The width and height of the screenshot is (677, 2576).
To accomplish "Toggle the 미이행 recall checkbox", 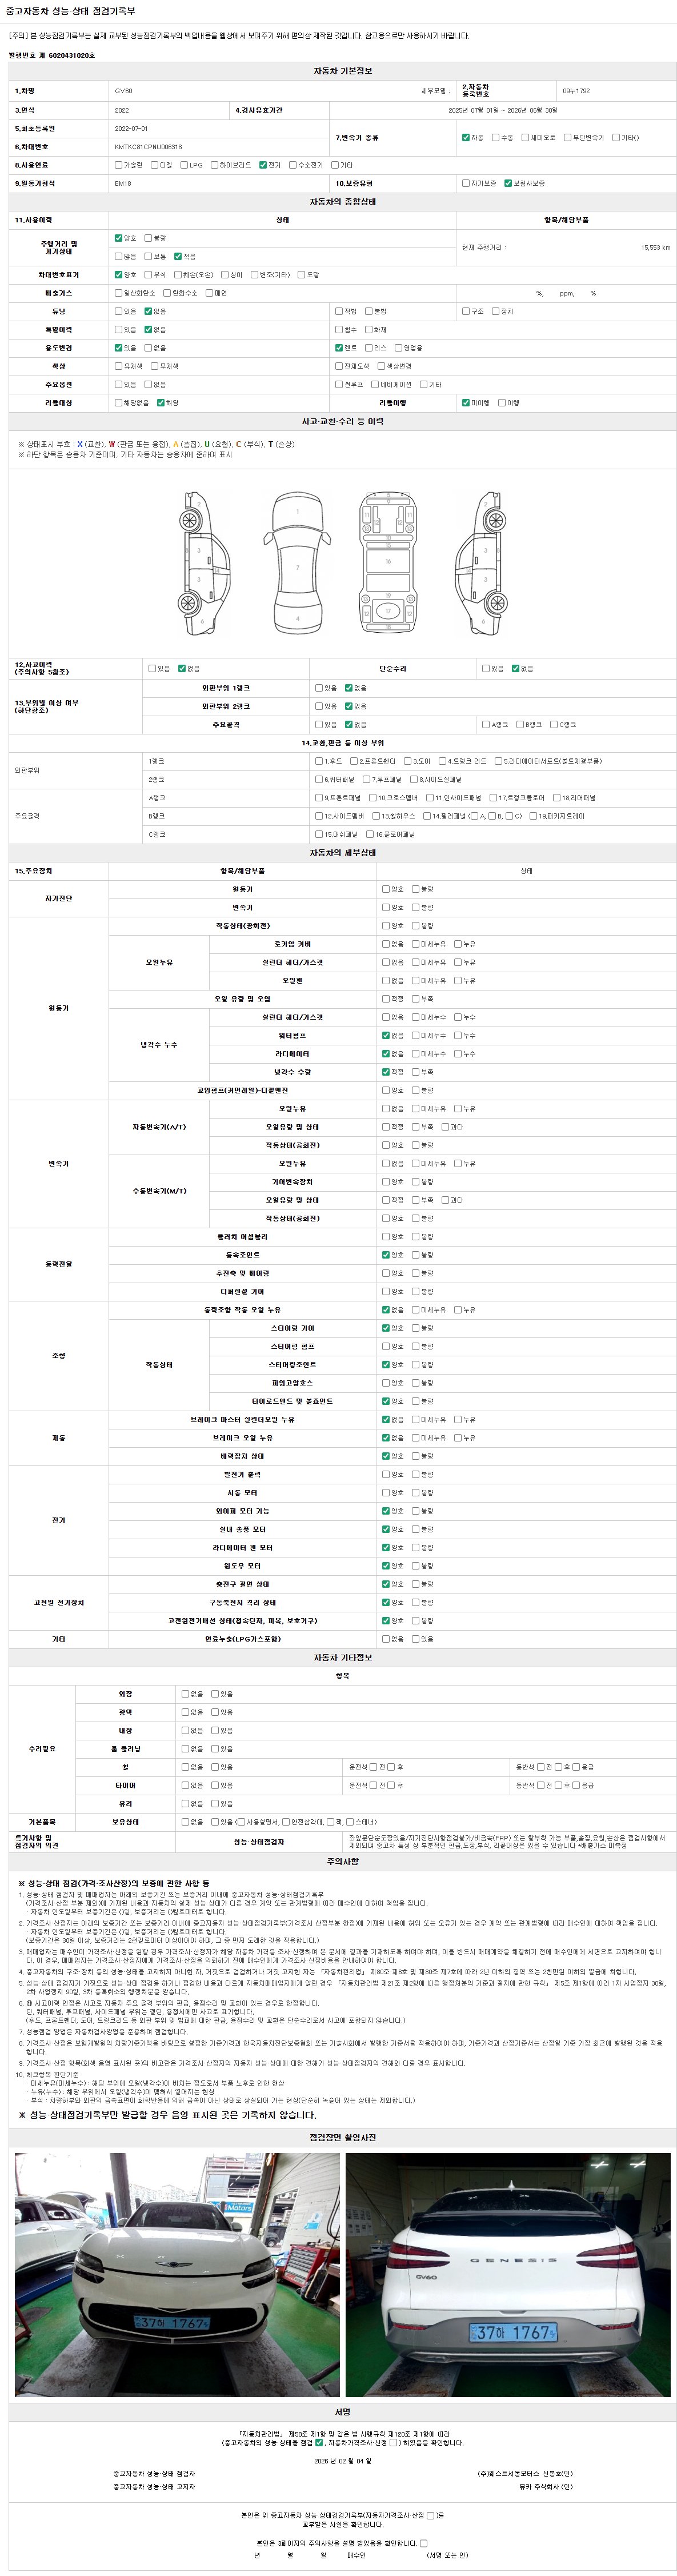I will (x=465, y=403).
